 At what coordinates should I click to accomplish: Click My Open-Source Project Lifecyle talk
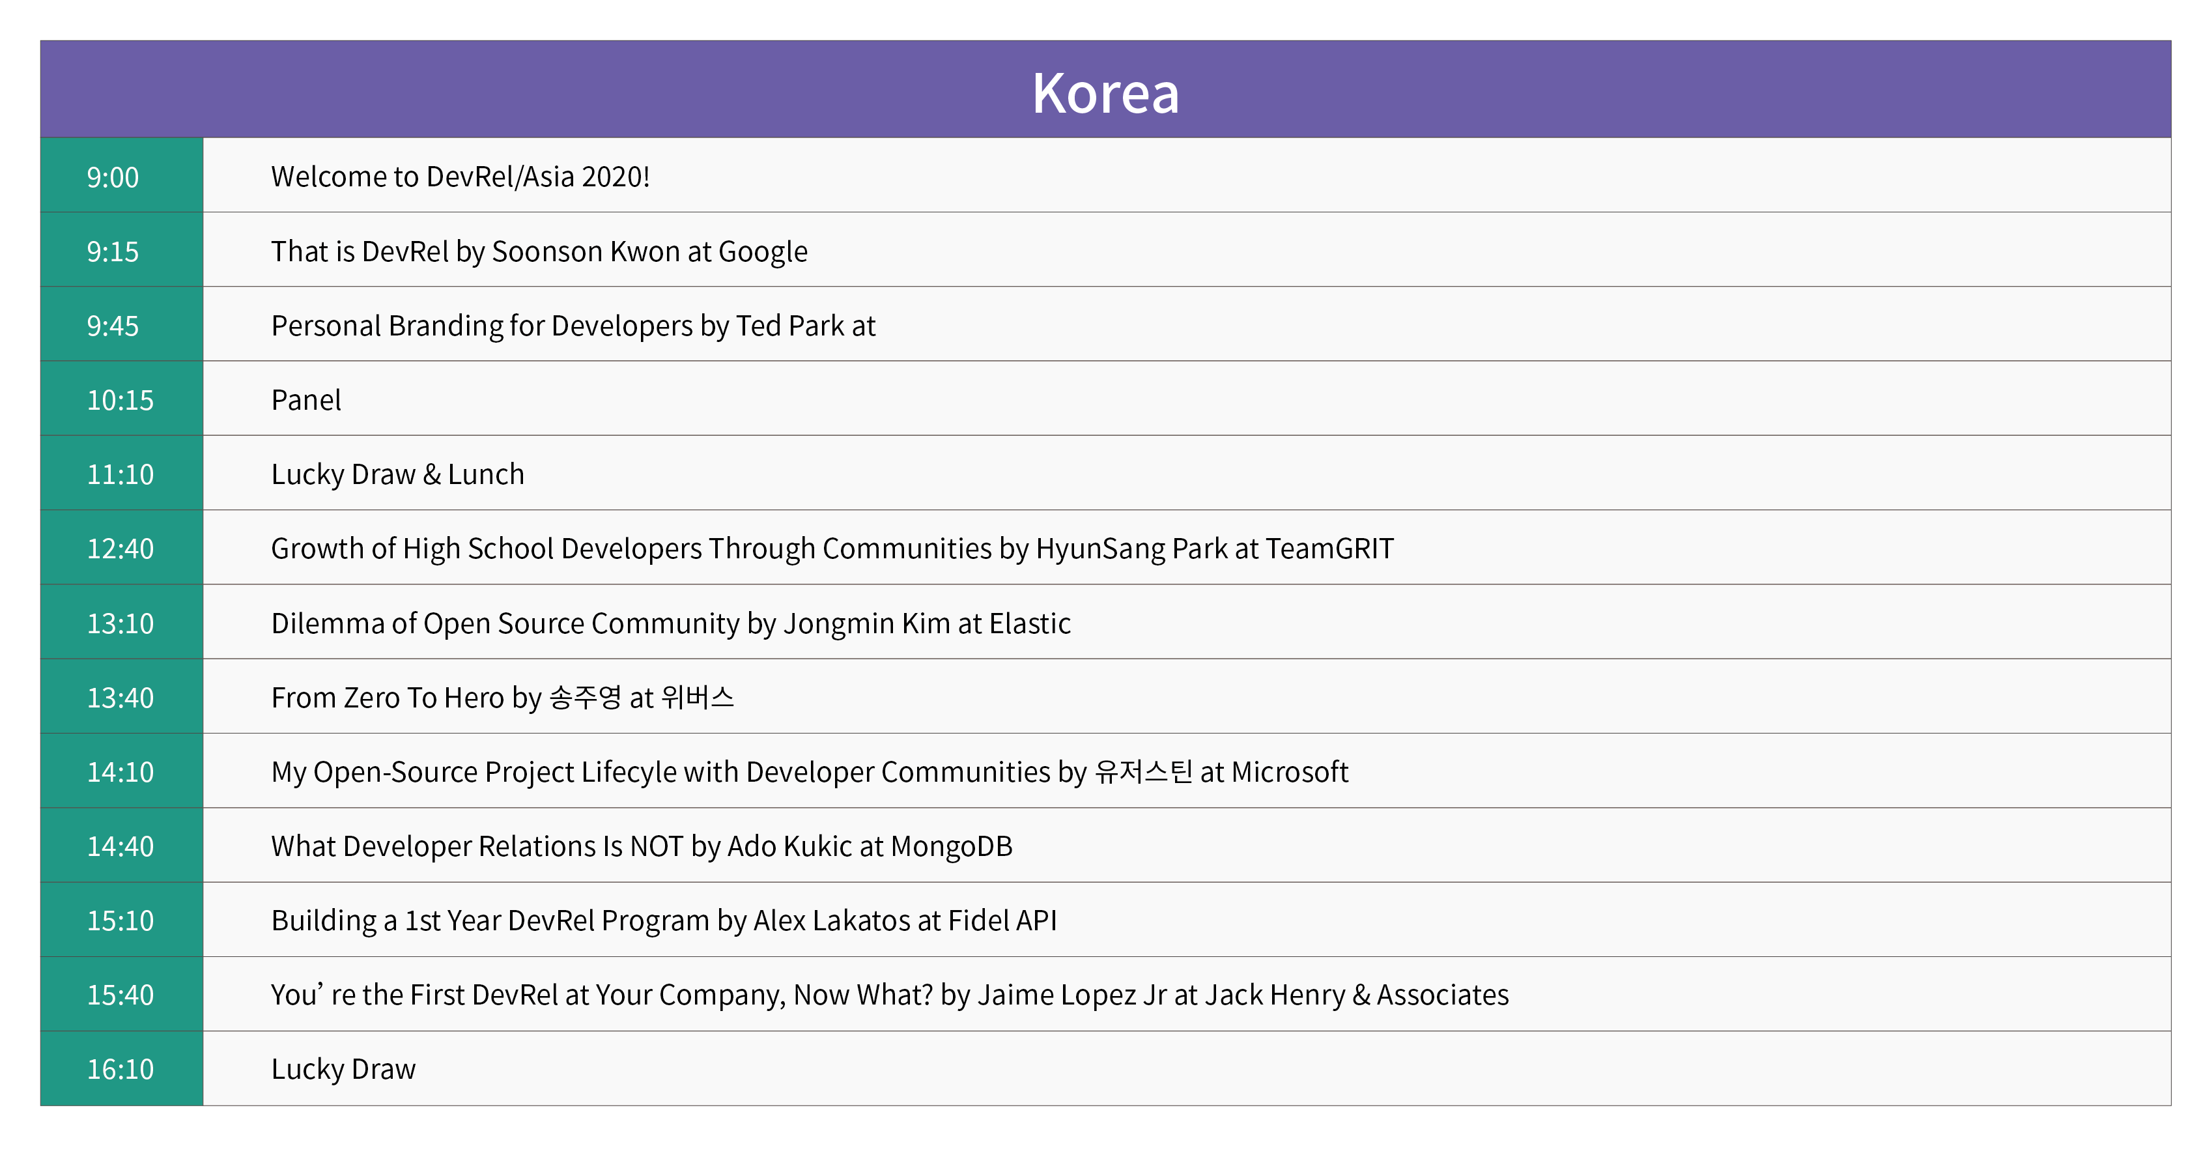click(x=809, y=772)
